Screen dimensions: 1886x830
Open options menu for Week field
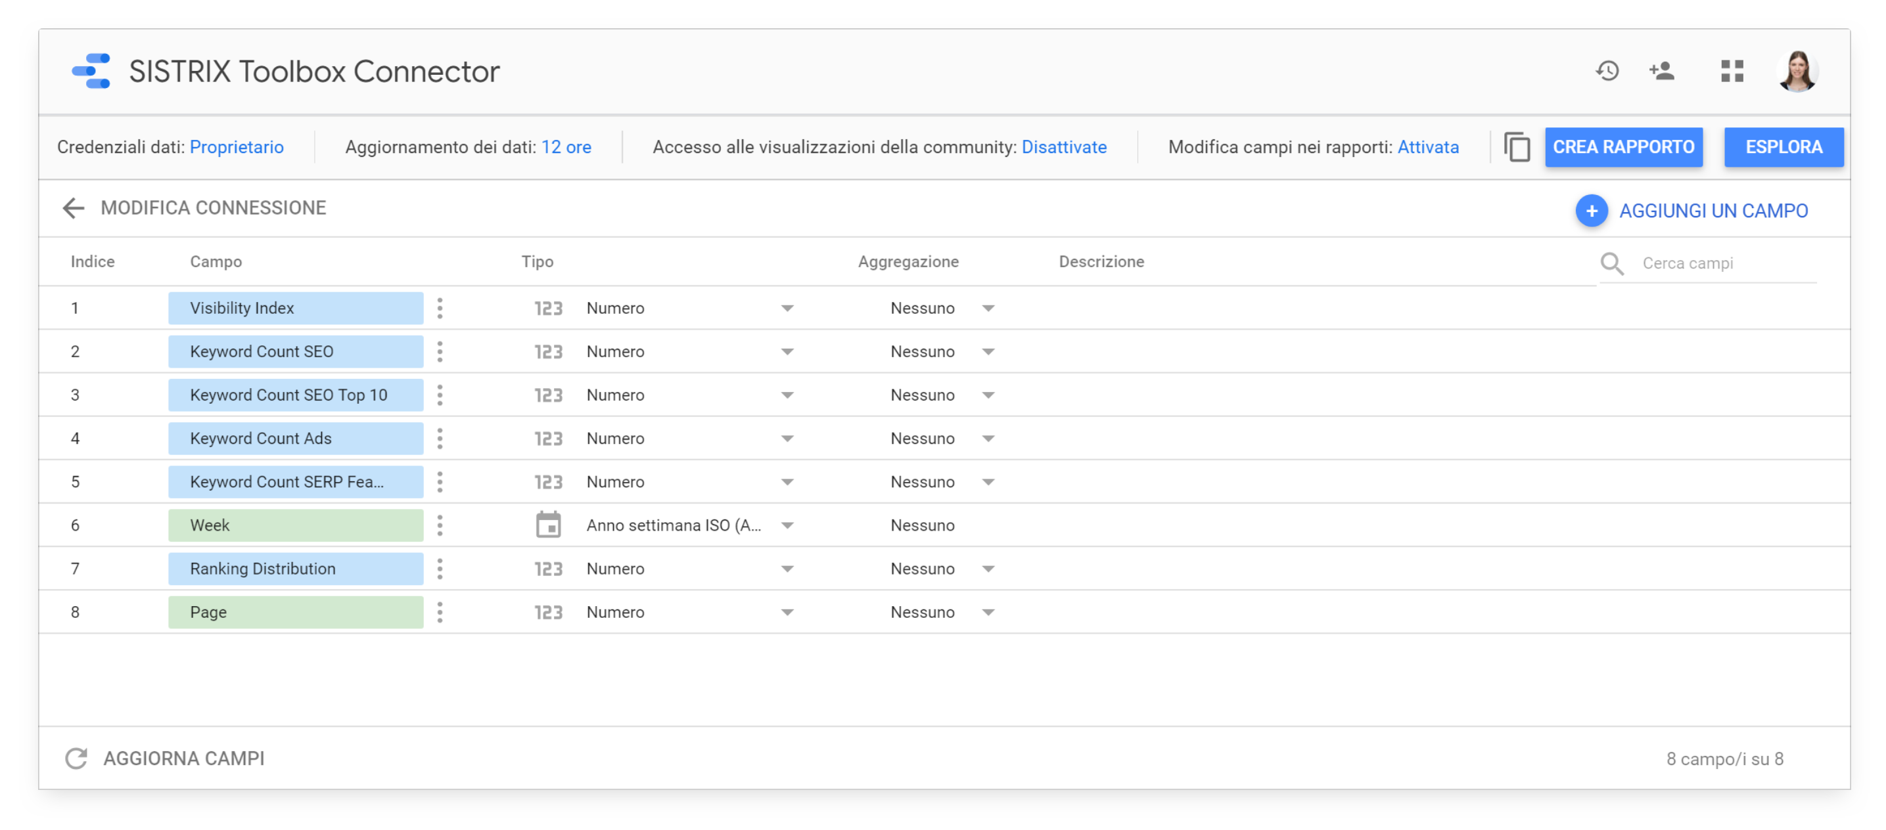[439, 525]
